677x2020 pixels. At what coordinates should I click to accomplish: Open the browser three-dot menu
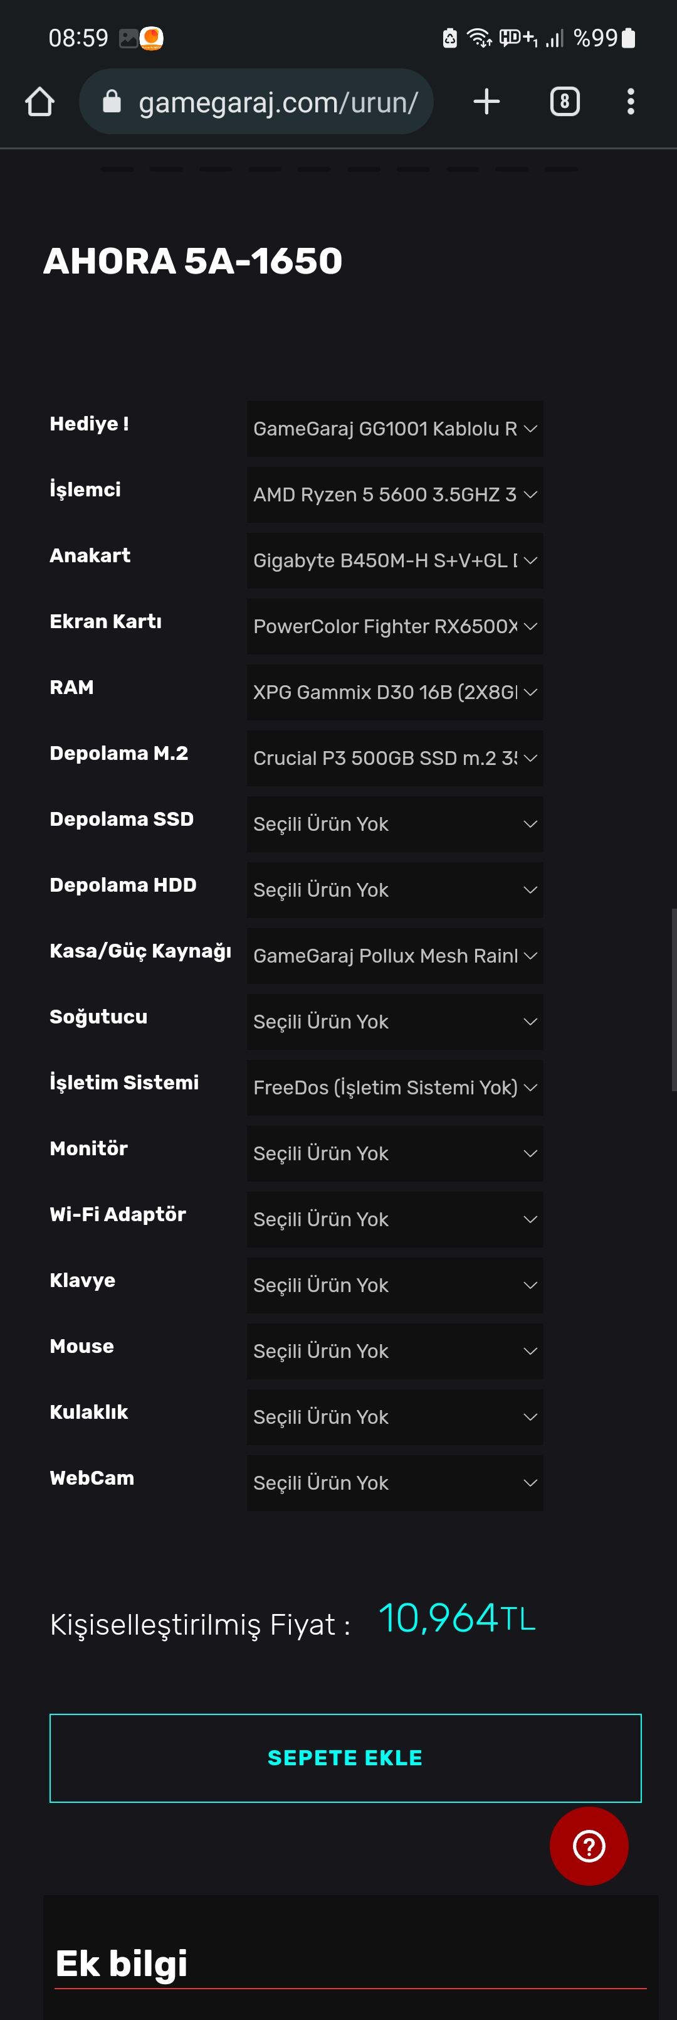pyautogui.click(x=630, y=102)
